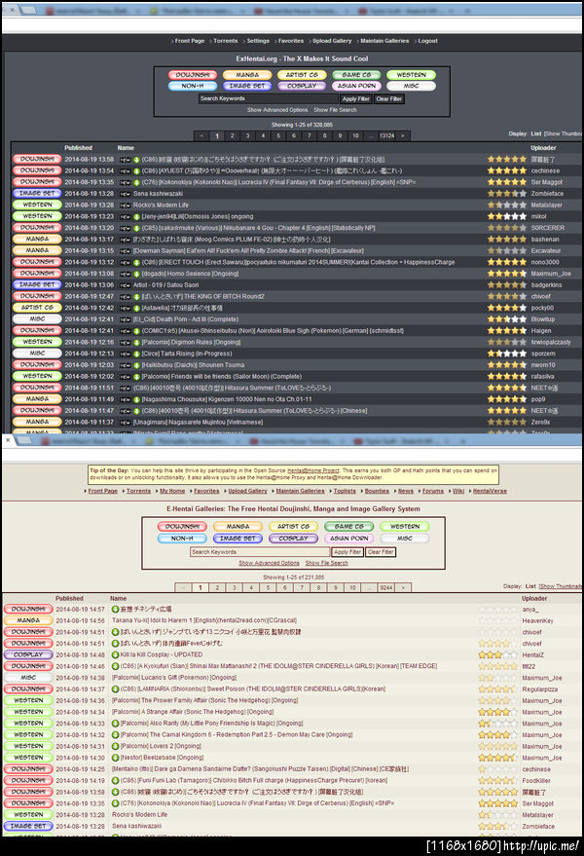
Task: Click star rating for Artist - 019 / Satou Saori
Action: (x=507, y=285)
